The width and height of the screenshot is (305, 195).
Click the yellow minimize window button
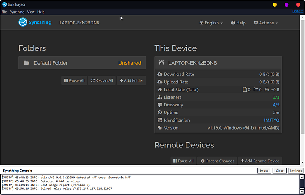(x=274, y=4)
